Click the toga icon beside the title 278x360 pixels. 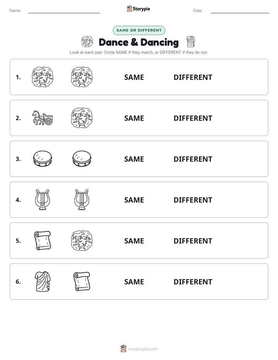coord(191,42)
